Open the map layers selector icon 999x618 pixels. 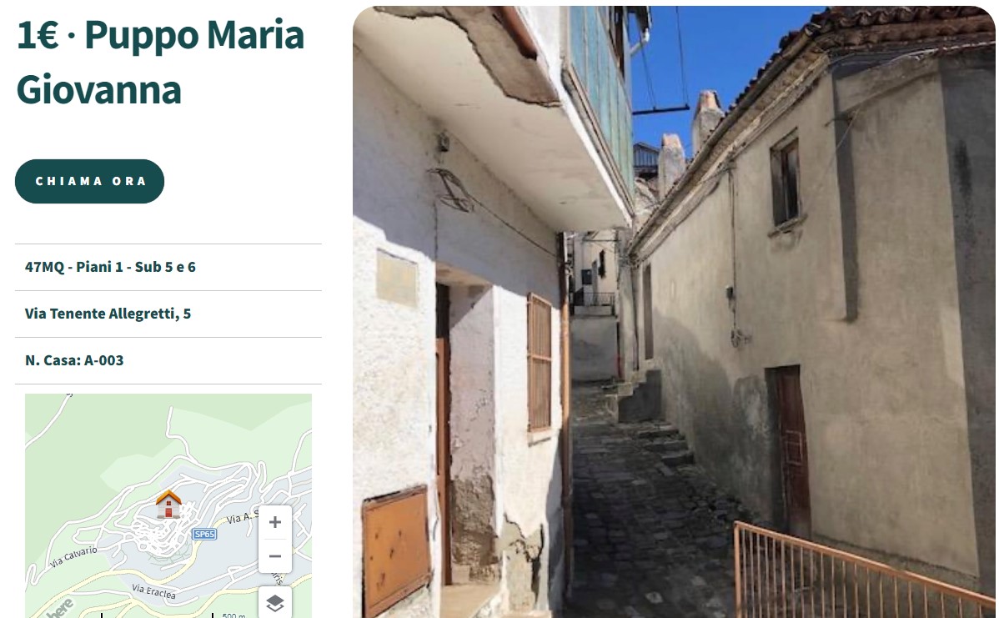[275, 602]
